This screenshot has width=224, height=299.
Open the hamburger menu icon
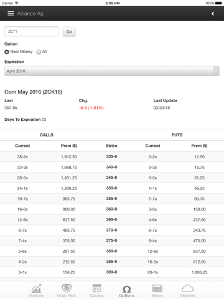pos(11,14)
